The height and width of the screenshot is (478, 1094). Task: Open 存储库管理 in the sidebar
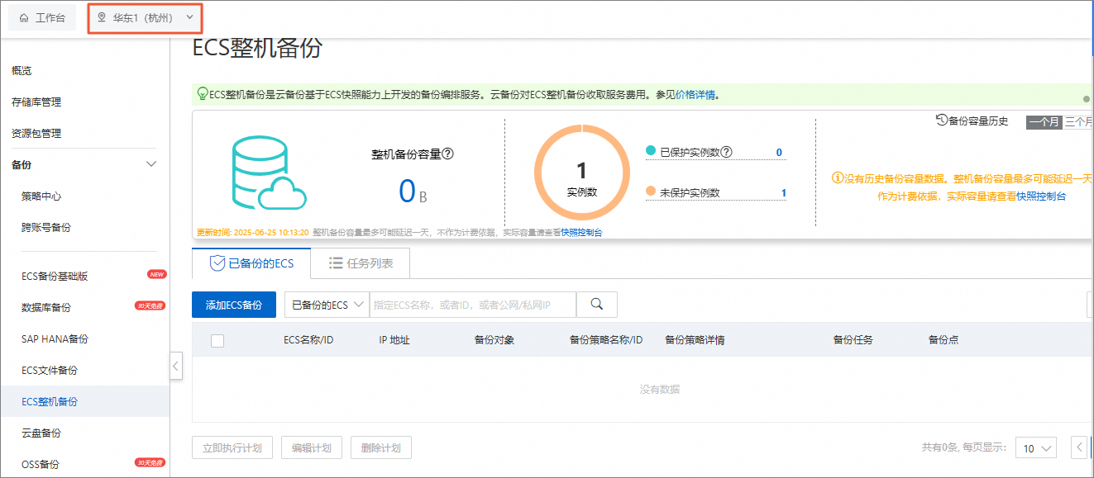36,102
